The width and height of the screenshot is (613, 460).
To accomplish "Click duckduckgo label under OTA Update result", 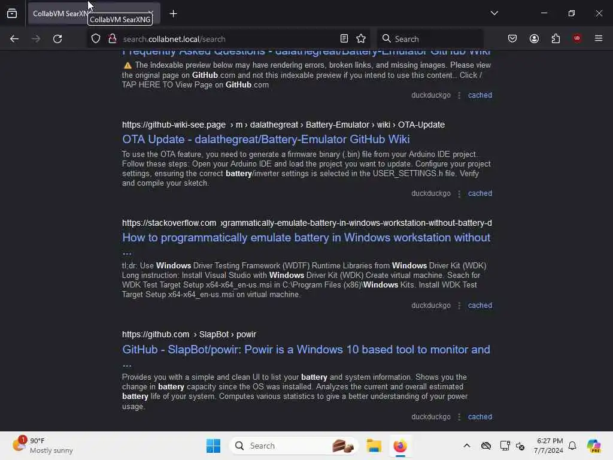I will [x=431, y=193].
